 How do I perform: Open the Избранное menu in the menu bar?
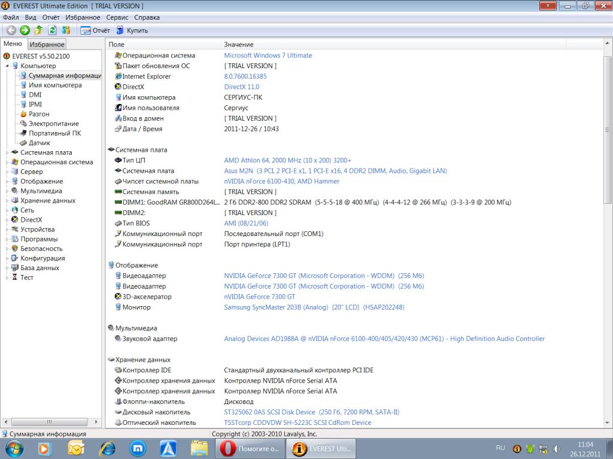click(x=83, y=17)
